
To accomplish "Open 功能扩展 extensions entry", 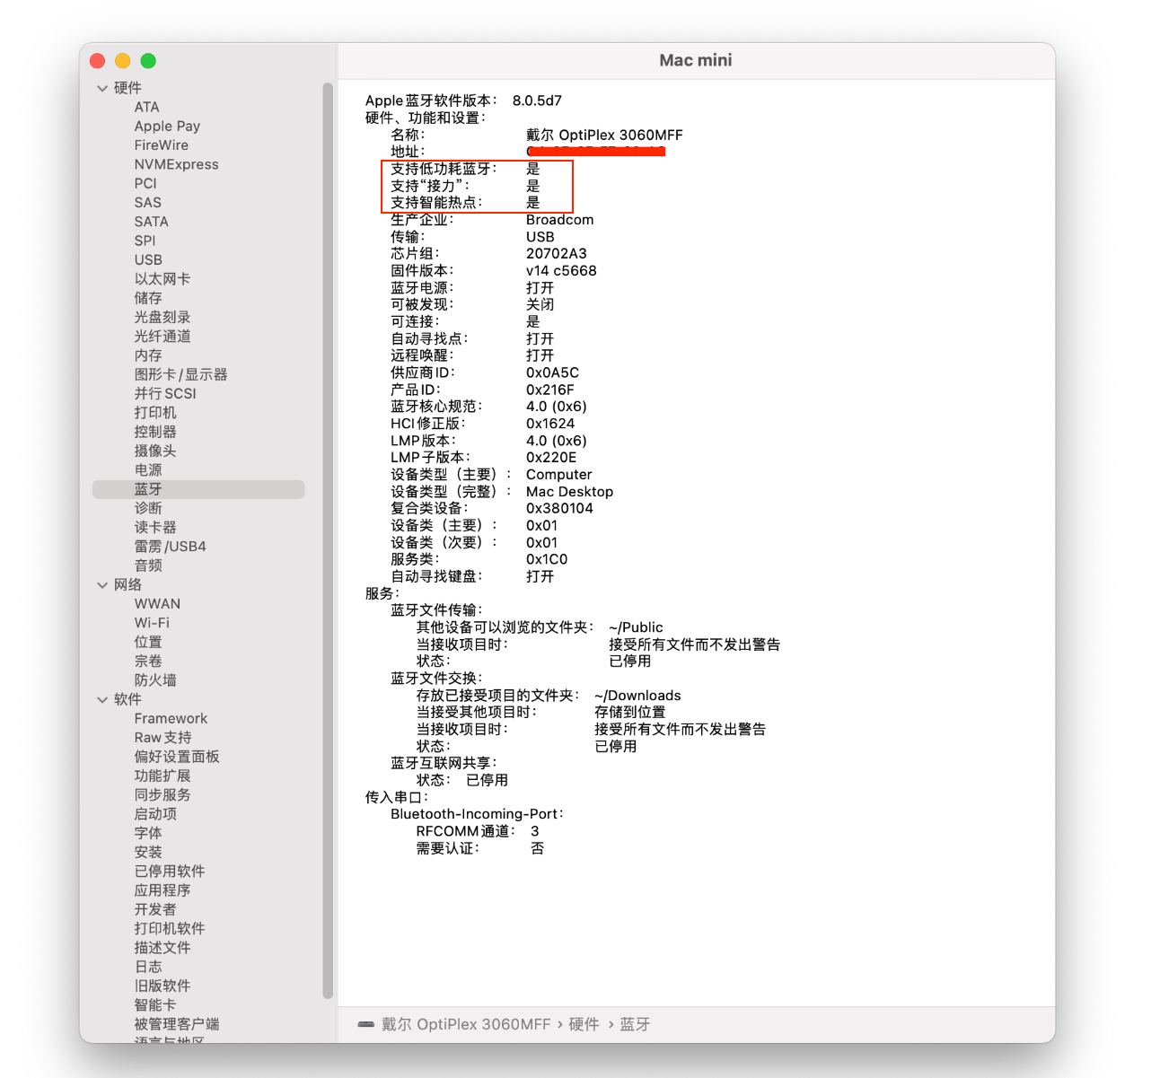I will [x=163, y=776].
